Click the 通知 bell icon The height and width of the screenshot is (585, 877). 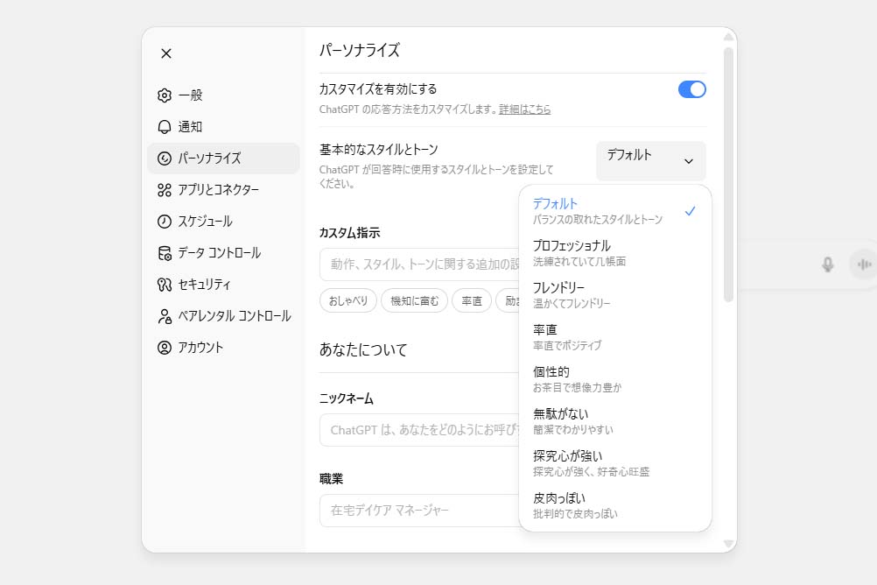pyautogui.click(x=165, y=127)
